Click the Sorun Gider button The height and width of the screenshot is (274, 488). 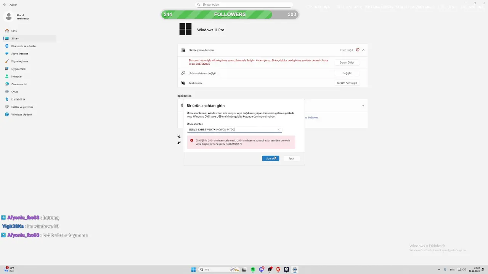(347, 62)
